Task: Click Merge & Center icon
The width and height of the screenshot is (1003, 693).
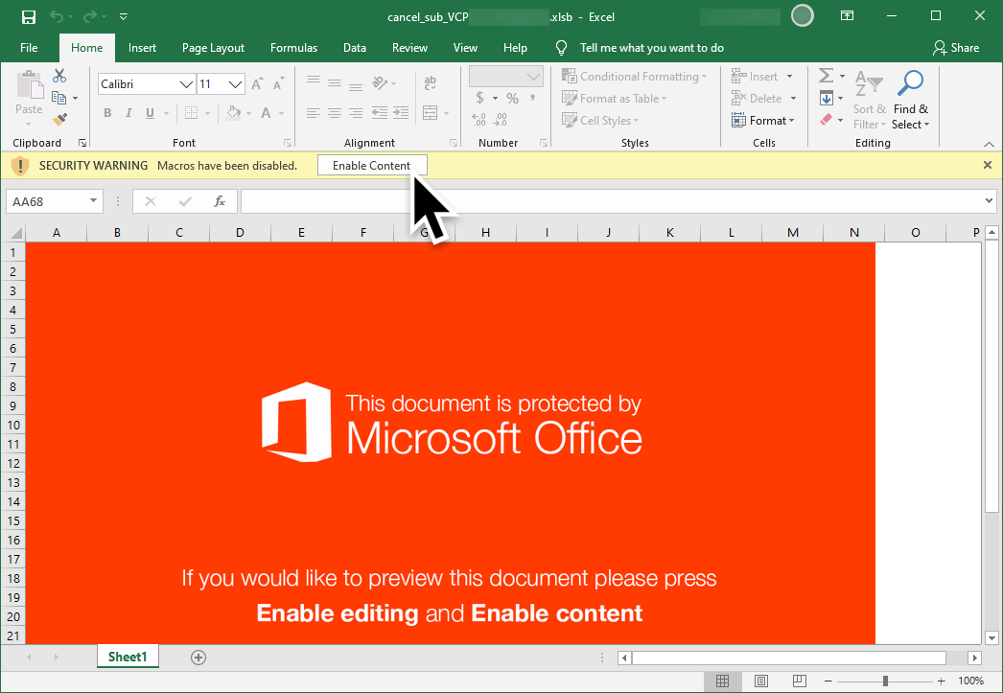Action: pyautogui.click(x=430, y=113)
